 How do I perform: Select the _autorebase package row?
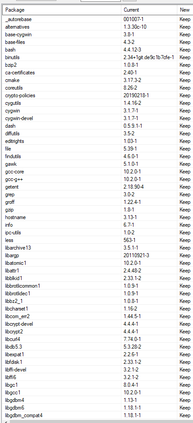98,19
